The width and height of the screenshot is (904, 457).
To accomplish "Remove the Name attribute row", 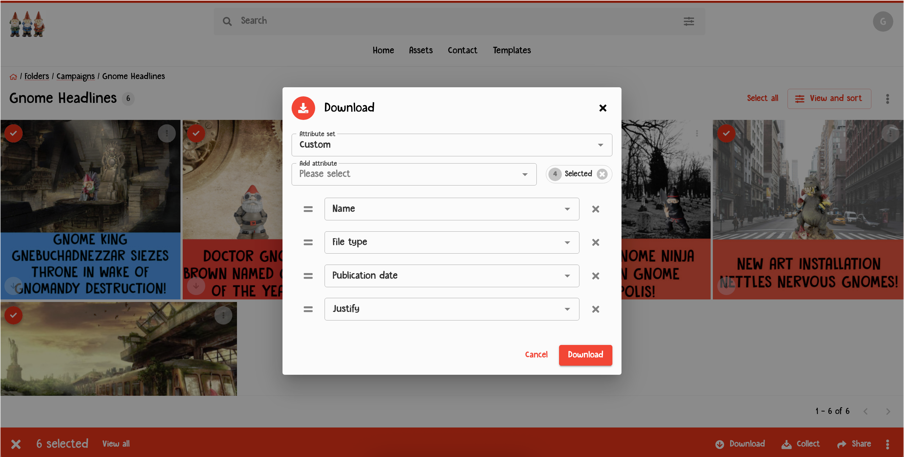I will pos(595,209).
